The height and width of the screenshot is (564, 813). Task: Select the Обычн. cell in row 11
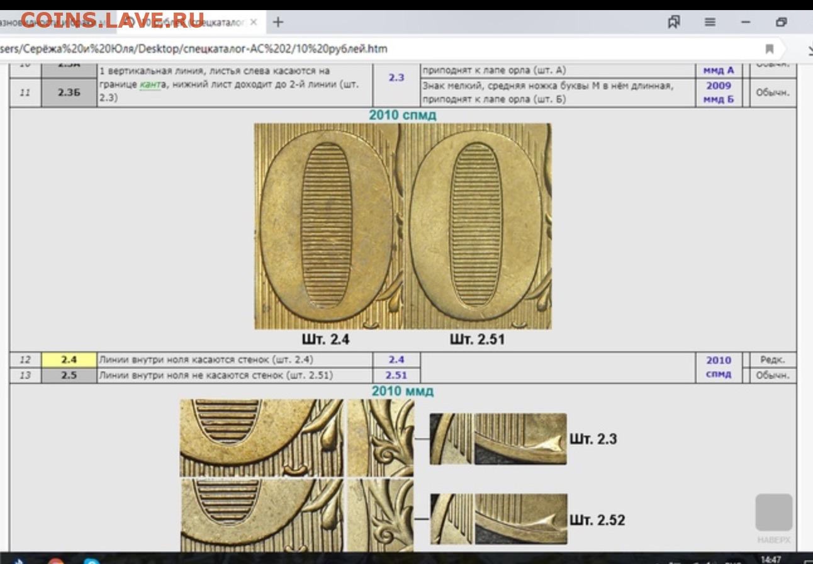pyautogui.click(x=773, y=92)
